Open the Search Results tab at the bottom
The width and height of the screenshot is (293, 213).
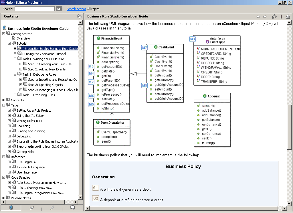tap(31, 207)
